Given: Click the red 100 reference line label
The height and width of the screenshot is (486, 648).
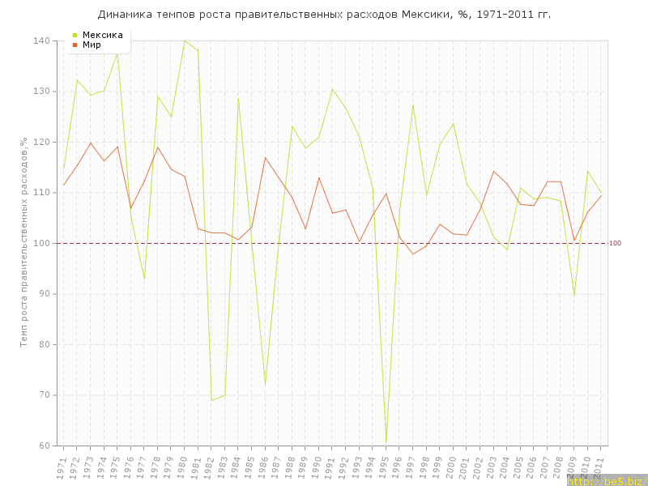Looking at the screenshot, I should point(616,244).
